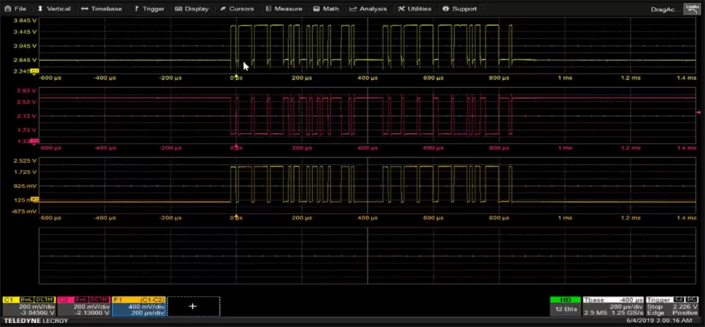The width and height of the screenshot is (705, 327).
Task: Open the Timebase menu
Action: (x=102, y=8)
